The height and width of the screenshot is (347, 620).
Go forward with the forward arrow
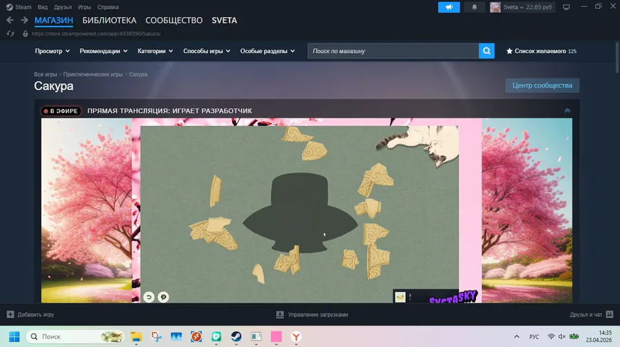point(24,20)
